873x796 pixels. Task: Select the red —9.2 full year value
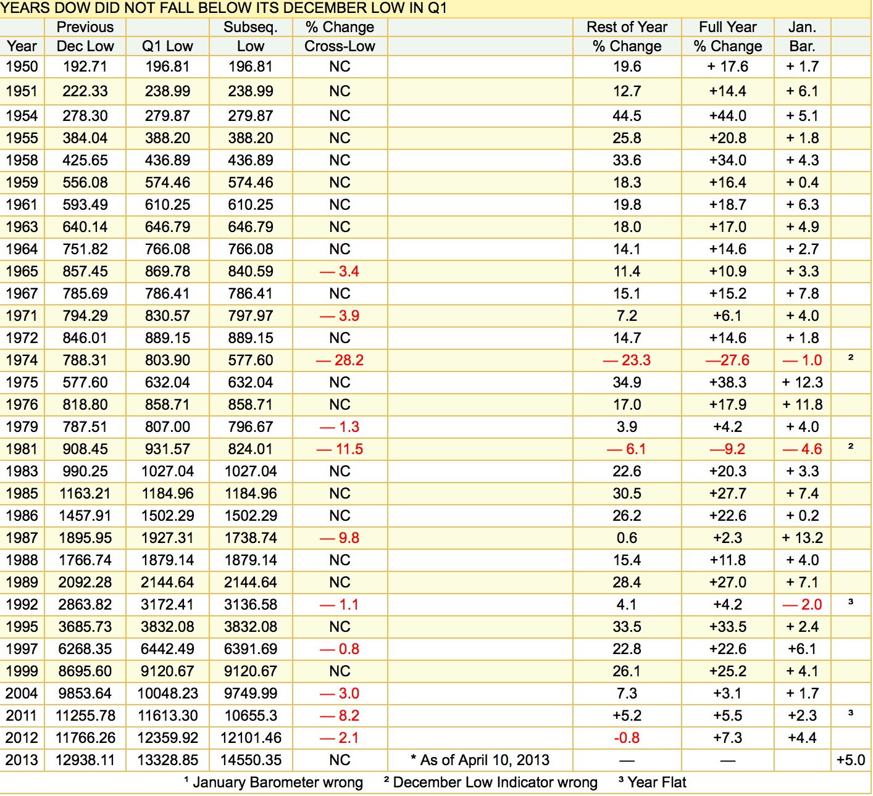click(x=727, y=449)
